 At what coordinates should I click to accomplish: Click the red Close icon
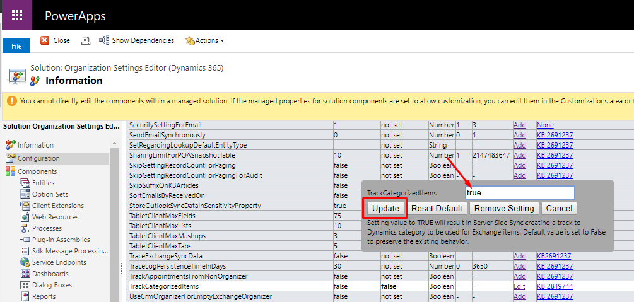point(45,40)
